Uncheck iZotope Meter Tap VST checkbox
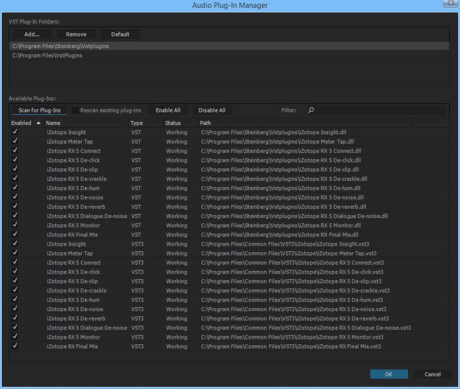 [x=15, y=141]
